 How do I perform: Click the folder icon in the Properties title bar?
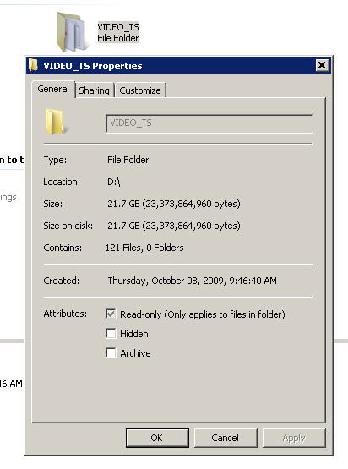point(33,66)
